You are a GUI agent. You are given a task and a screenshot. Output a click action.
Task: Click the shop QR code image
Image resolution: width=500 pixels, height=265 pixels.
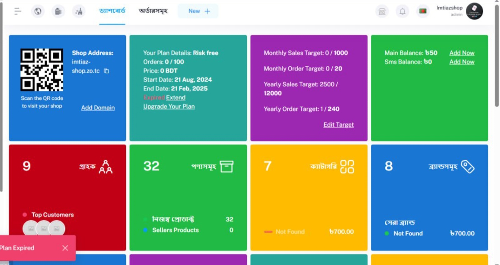42,69
